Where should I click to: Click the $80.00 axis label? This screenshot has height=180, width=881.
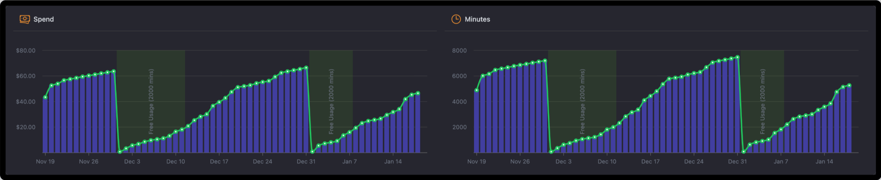click(26, 51)
